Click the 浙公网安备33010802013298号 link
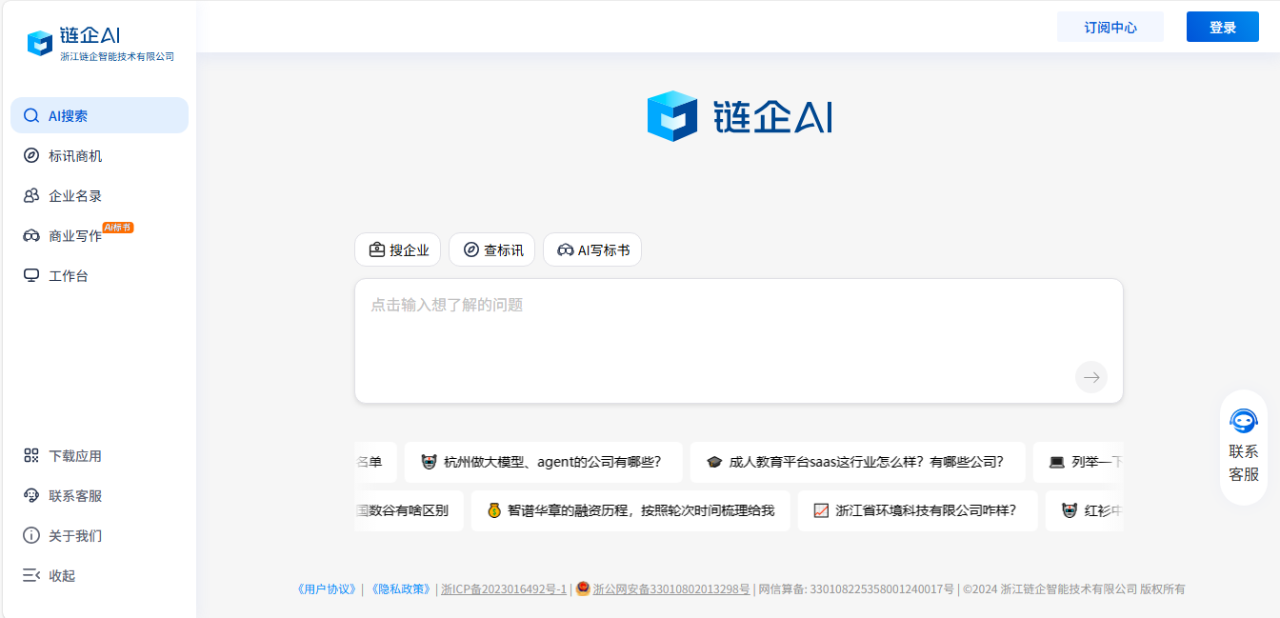Viewport: 1280px width, 618px height. (671, 589)
